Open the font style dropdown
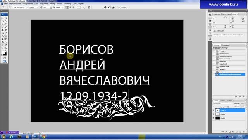The height and width of the screenshot is (140, 248). tap(37, 7)
